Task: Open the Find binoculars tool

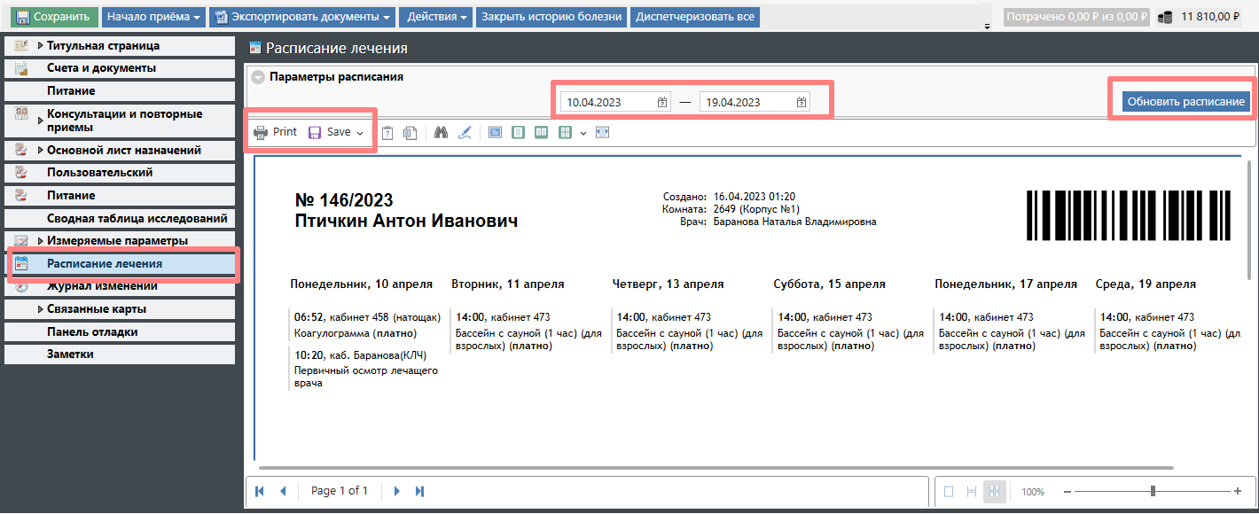Action: pos(441,133)
